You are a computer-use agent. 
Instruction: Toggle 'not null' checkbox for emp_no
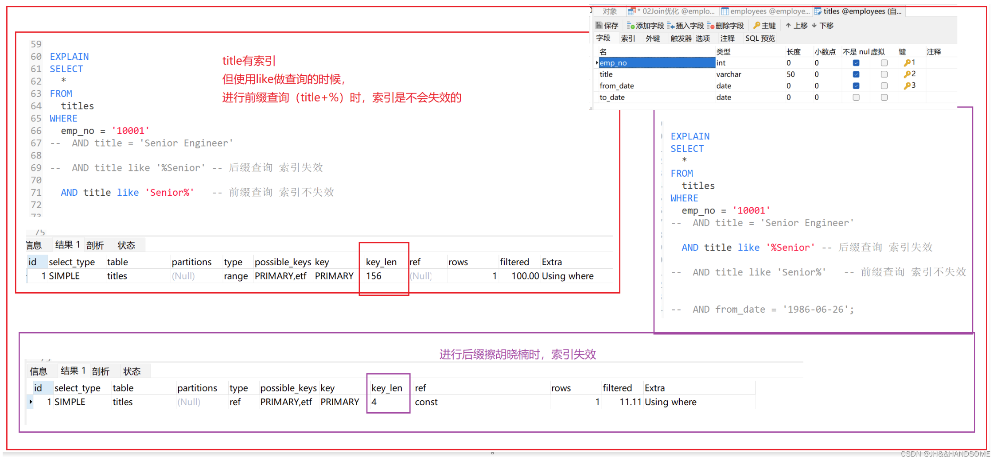pos(856,63)
